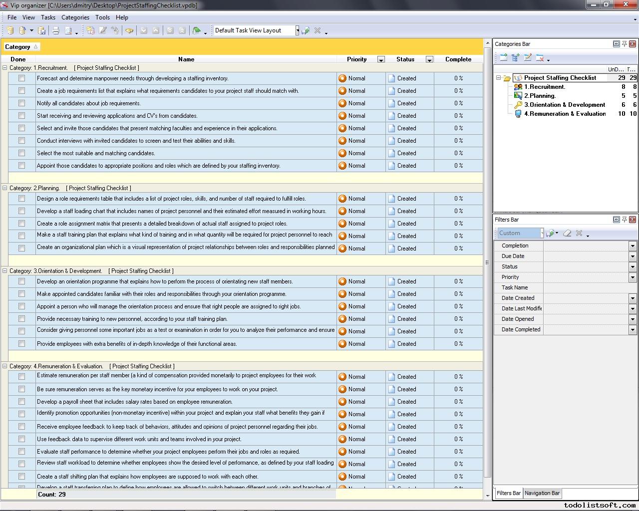This screenshot has width=639, height=511.
Task: Mark 'Develop a payroll sheet' task done
Action: pyautogui.click(x=21, y=402)
